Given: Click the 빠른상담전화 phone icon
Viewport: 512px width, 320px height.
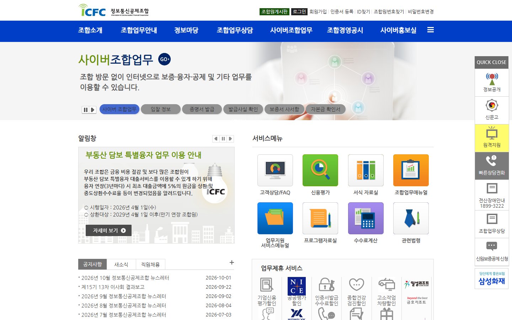Looking at the screenshot, I should coord(492,166).
